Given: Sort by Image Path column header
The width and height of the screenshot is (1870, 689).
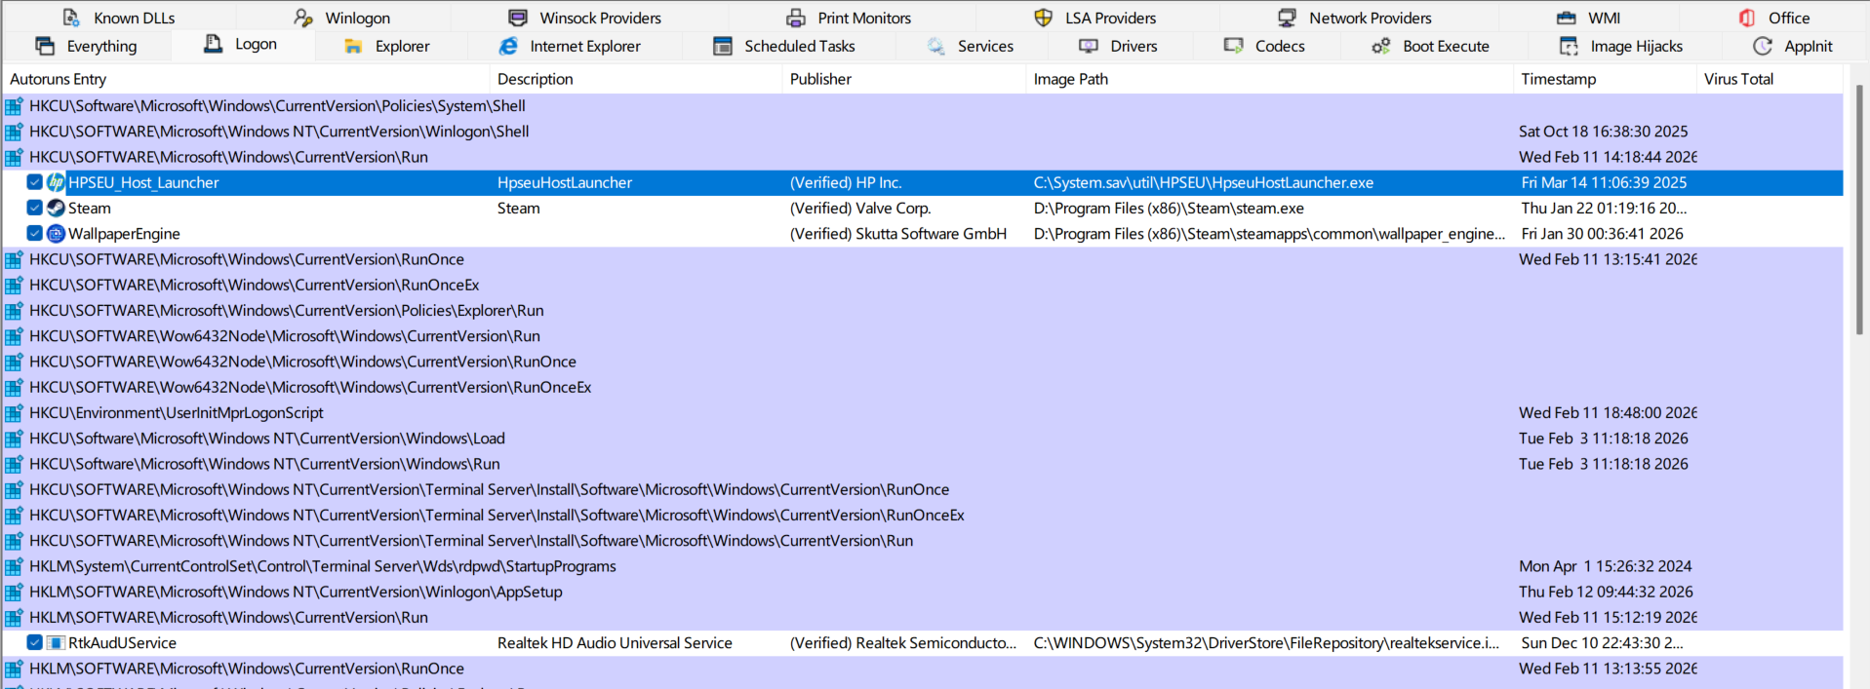Looking at the screenshot, I should pyautogui.click(x=1269, y=79).
